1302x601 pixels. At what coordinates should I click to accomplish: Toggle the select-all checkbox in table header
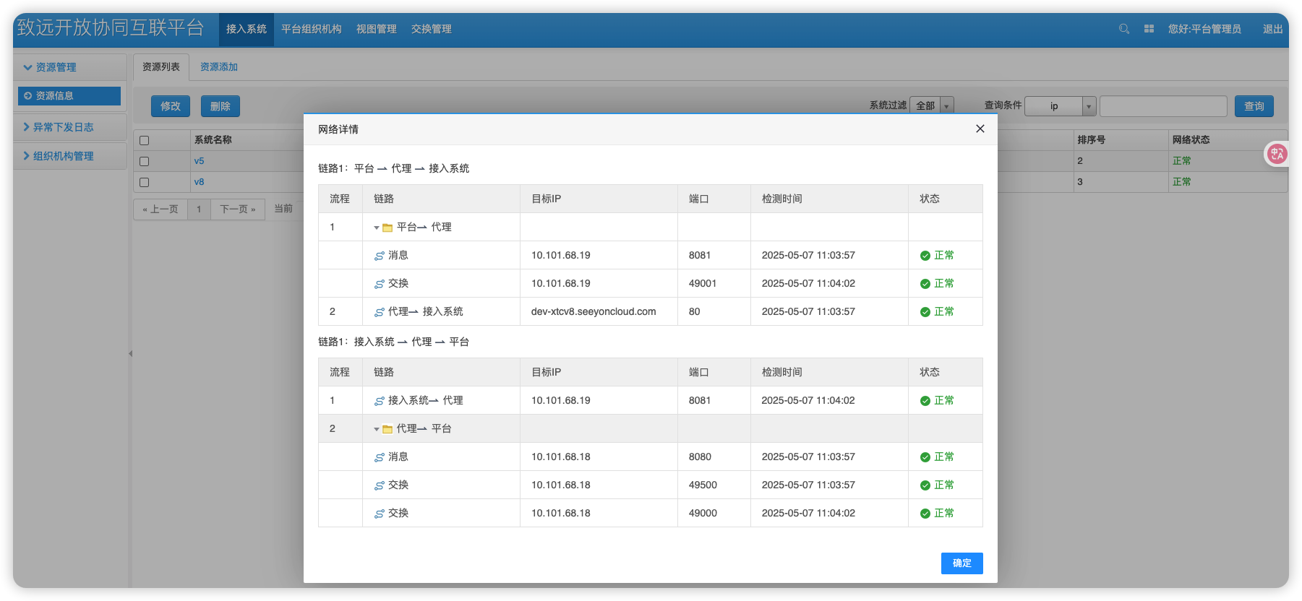pos(144,140)
